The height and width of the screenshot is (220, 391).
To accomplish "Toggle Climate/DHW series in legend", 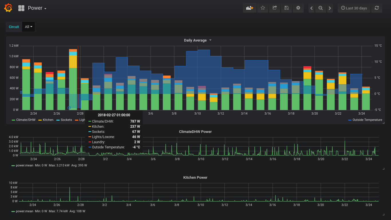I will [25, 120].
